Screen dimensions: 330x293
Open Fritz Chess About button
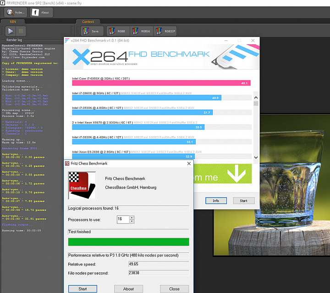tap(129, 289)
